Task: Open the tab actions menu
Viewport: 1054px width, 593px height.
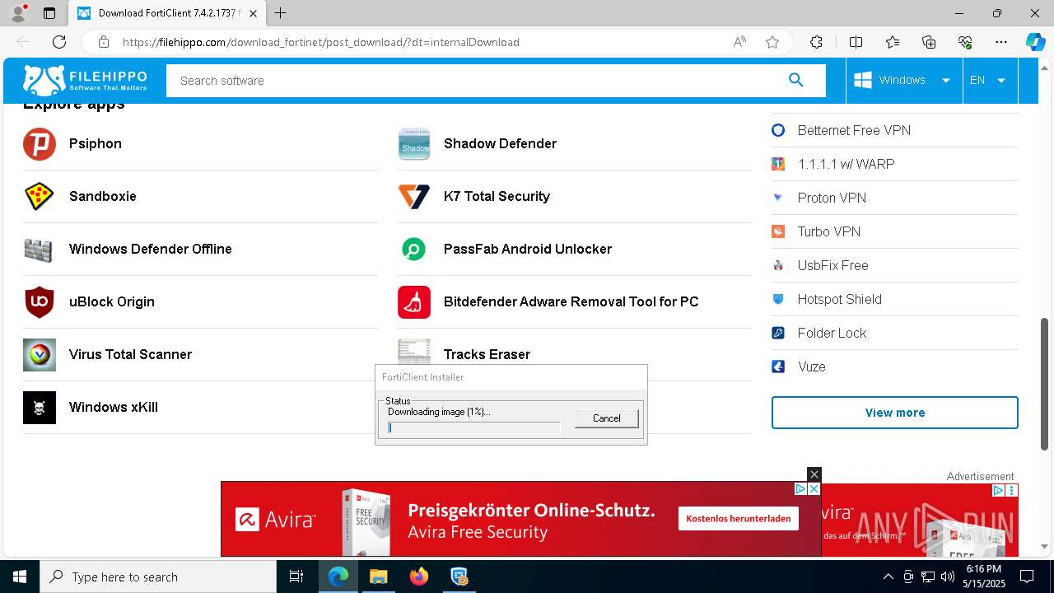Action: (x=49, y=13)
